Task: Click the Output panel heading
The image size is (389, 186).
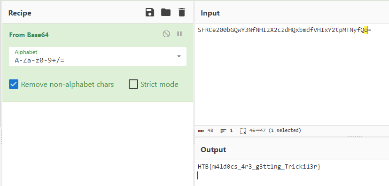Action: tap(213, 150)
